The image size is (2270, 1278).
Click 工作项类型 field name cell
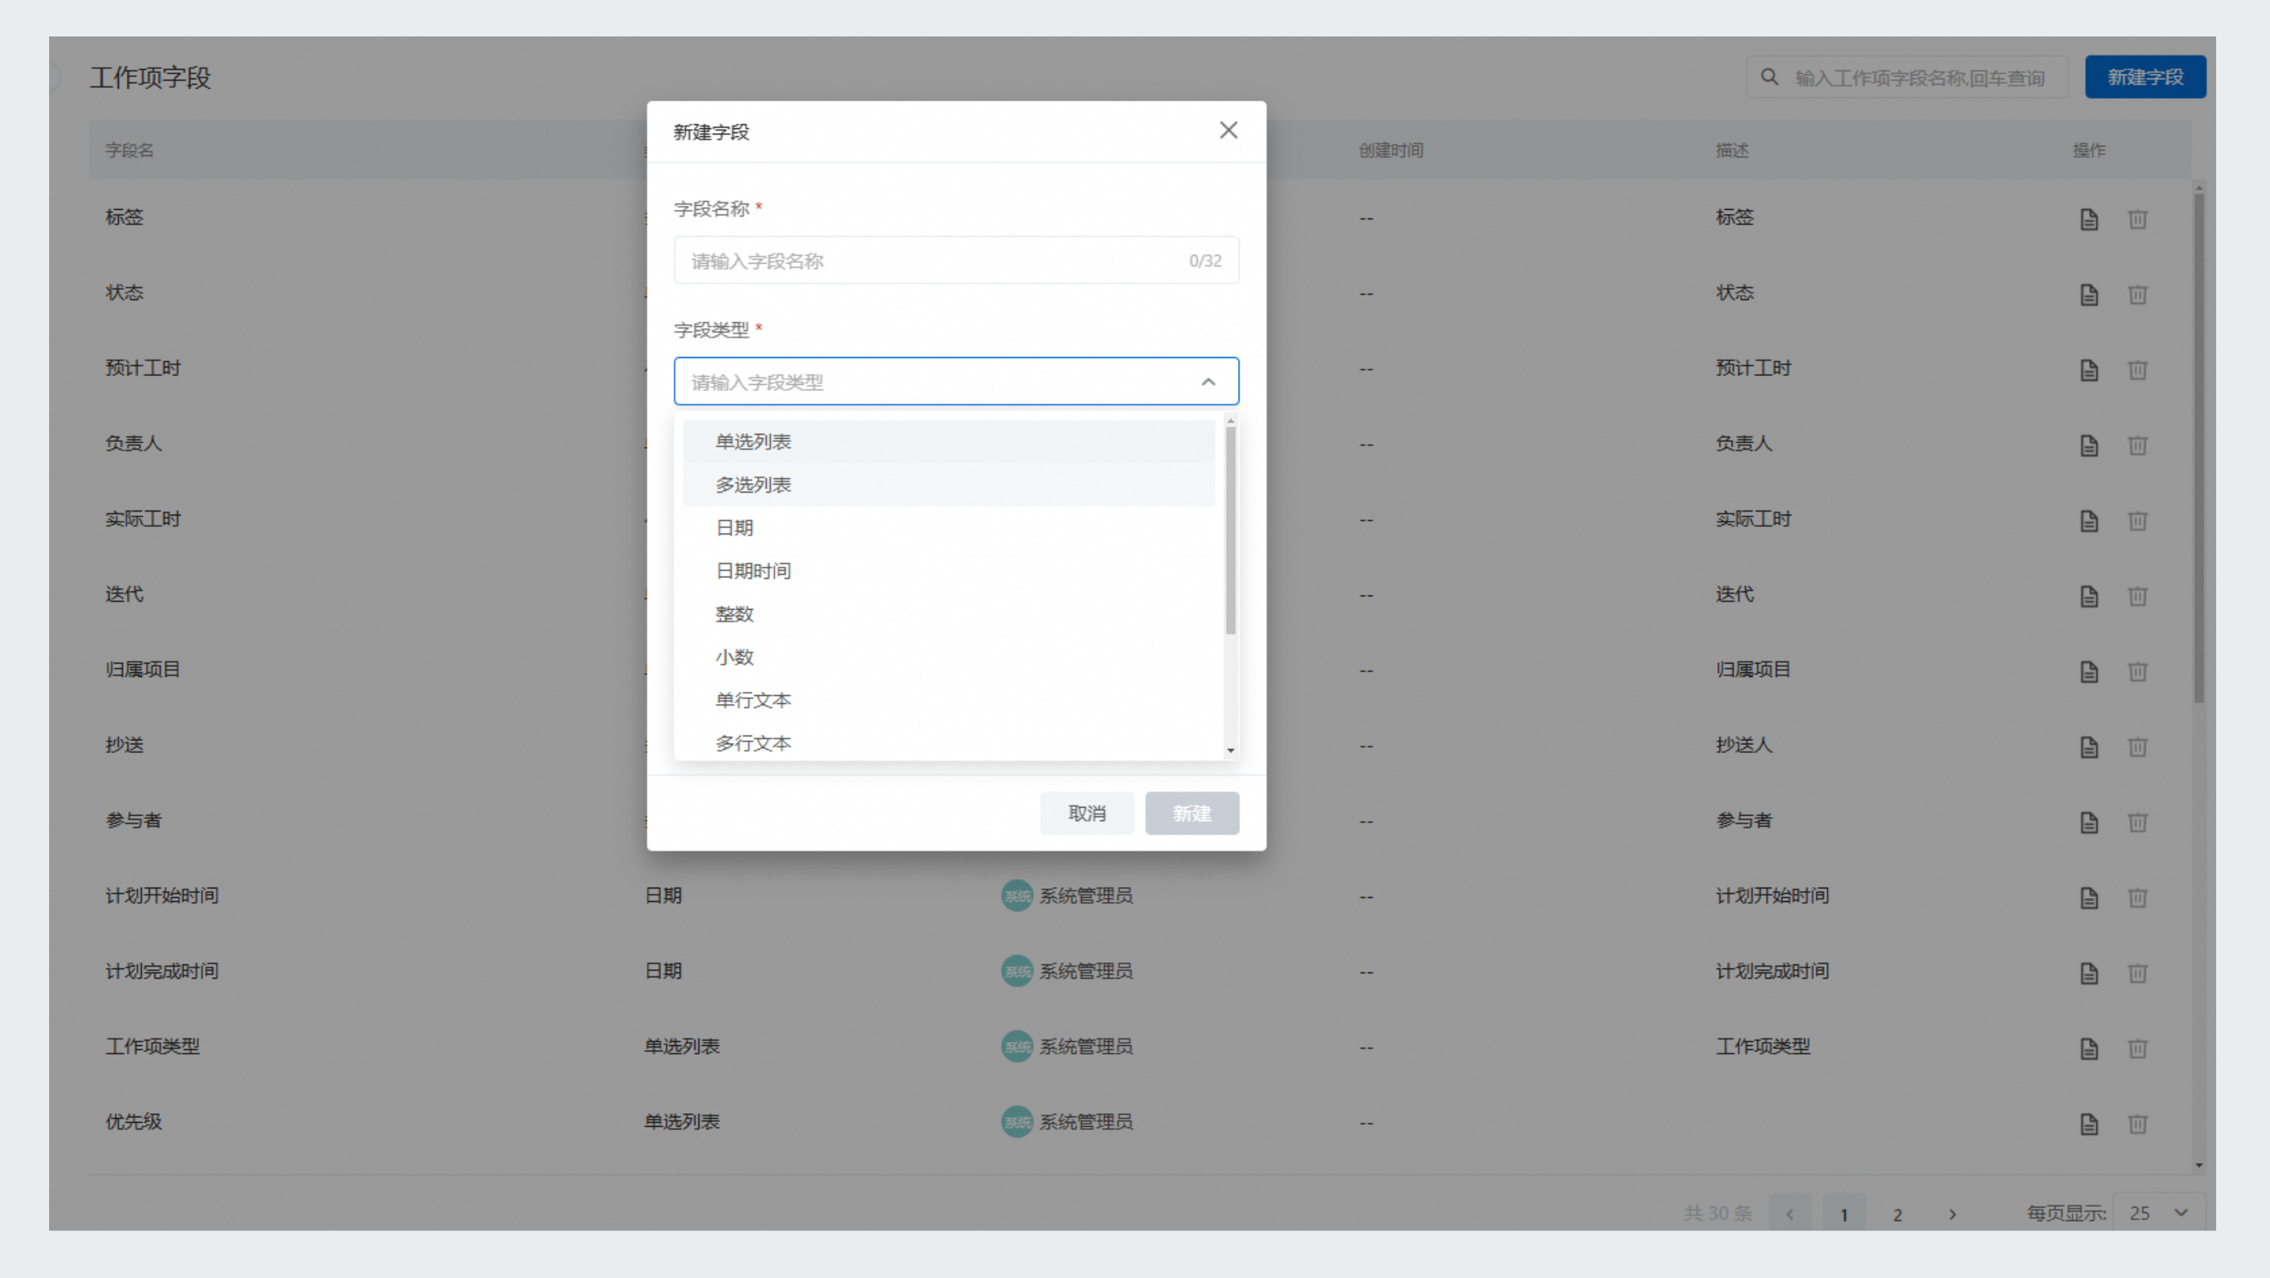152,1048
